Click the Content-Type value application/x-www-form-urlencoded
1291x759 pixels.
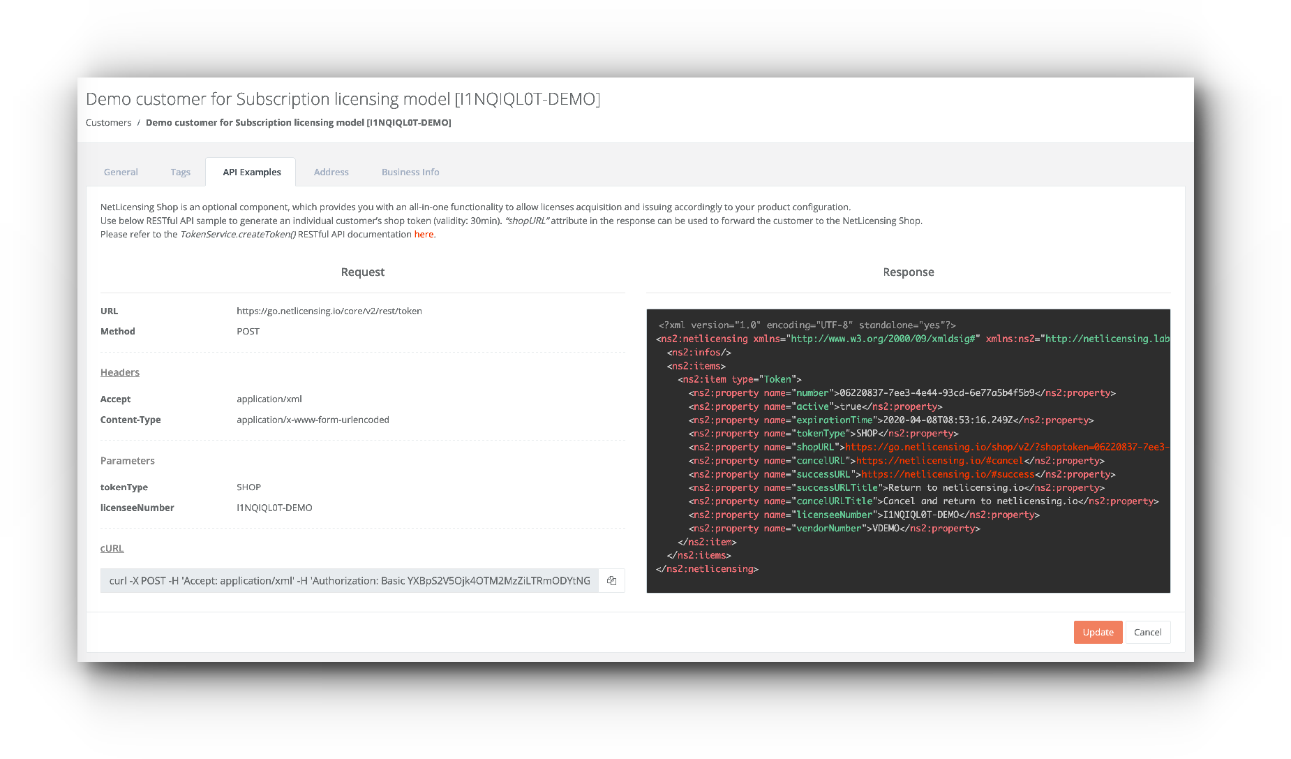[x=313, y=420]
